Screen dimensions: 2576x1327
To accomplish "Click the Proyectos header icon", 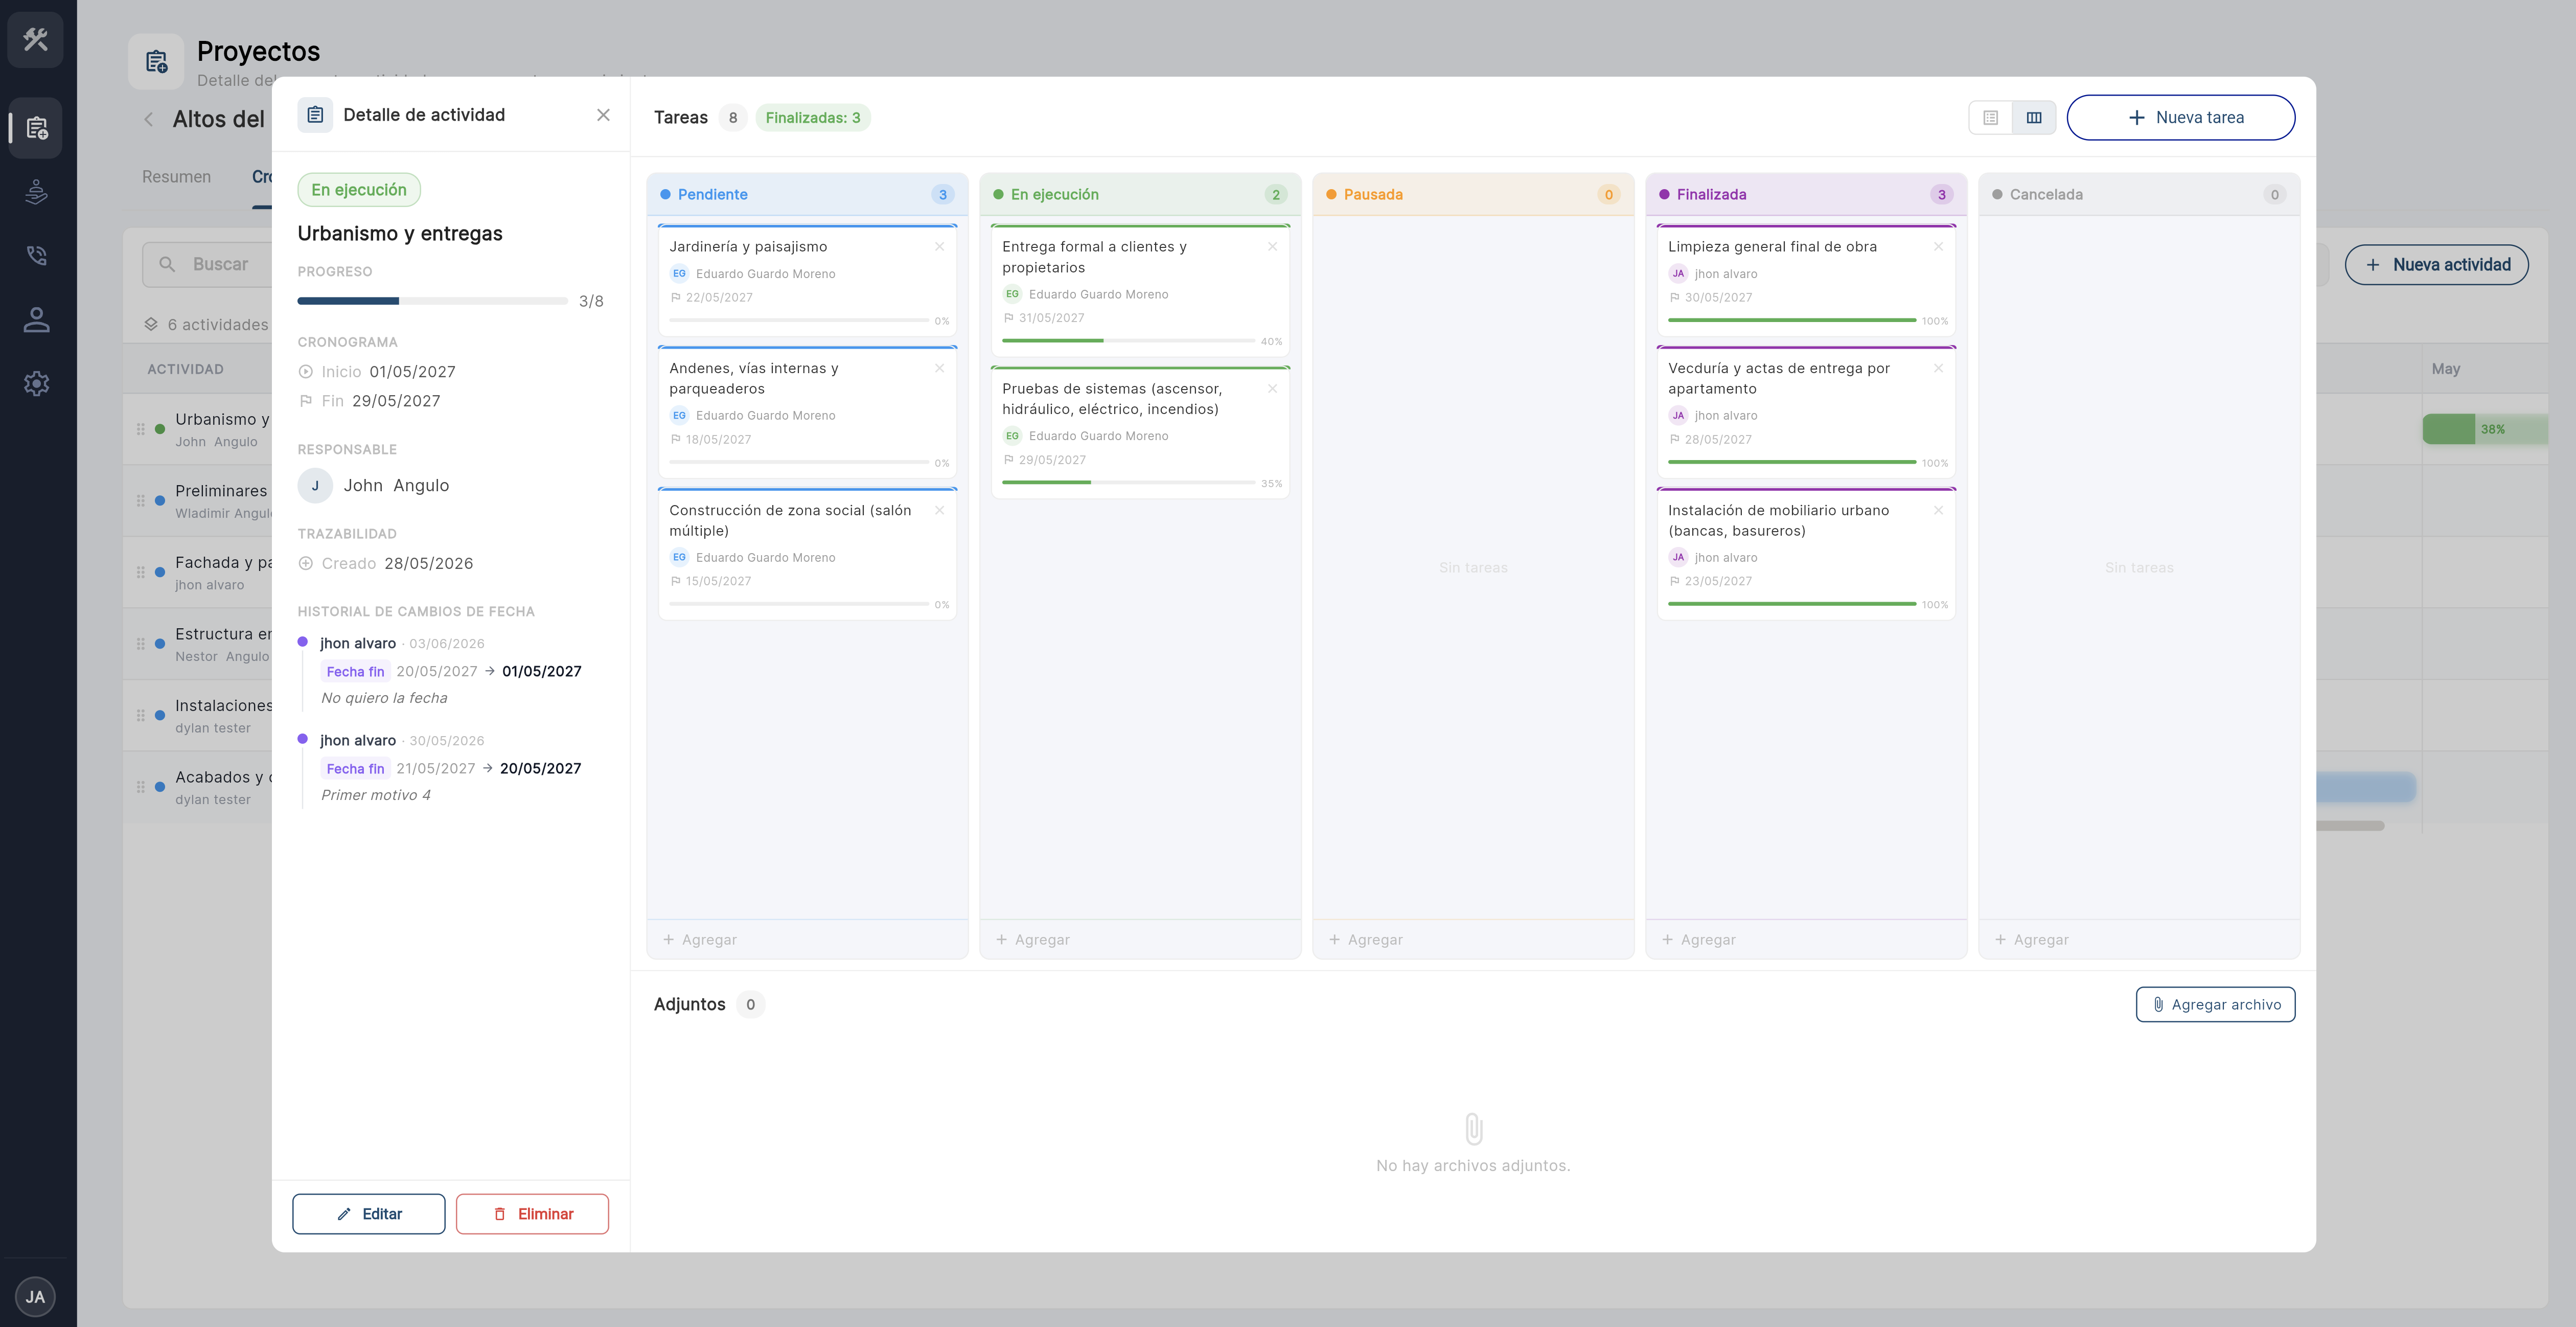I will 156,62.
